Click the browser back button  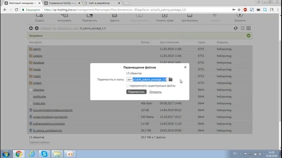point(5,10)
